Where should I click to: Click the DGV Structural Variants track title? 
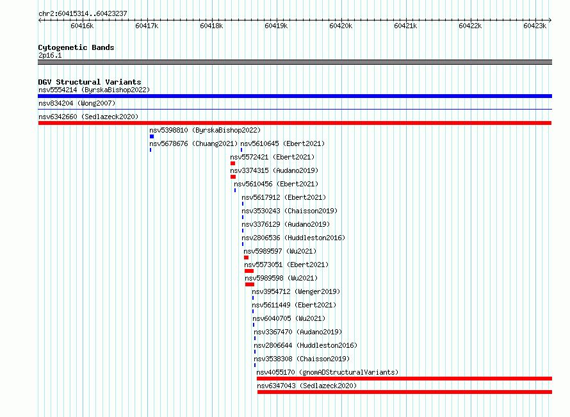[x=90, y=82]
